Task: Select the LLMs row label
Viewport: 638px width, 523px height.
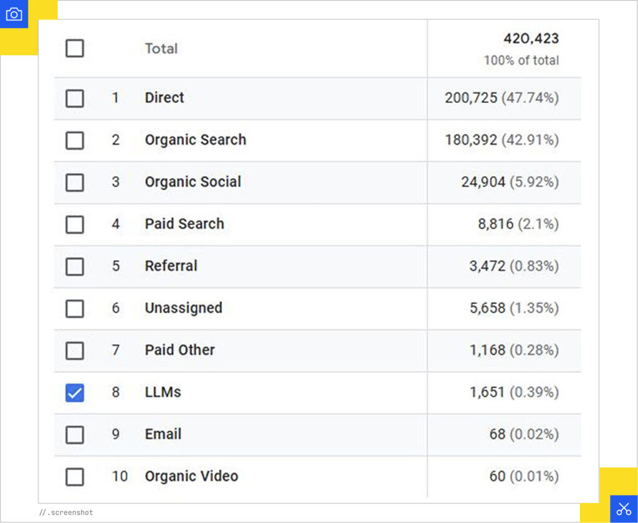Action: click(x=161, y=392)
